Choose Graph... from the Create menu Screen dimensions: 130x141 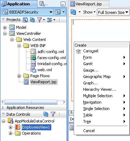point(102,83)
